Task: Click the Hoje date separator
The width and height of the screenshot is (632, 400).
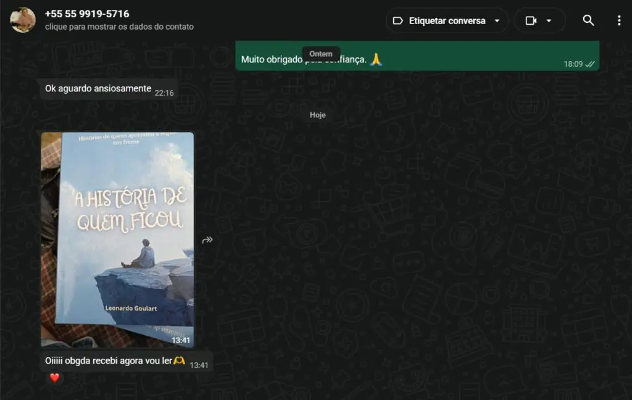Action: [x=318, y=115]
